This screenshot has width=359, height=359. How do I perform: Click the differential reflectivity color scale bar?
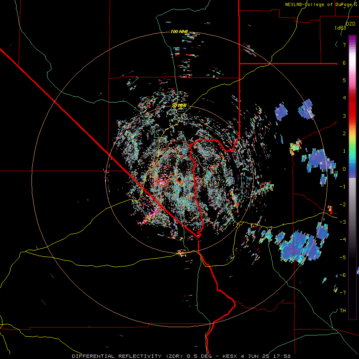tap(352, 177)
